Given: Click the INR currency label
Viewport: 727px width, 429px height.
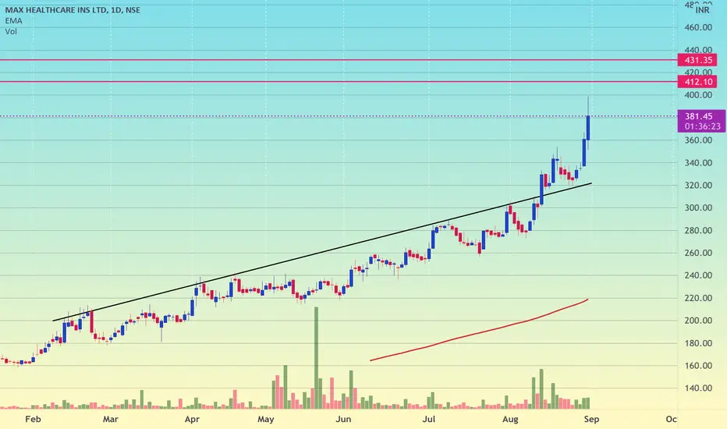Looking at the screenshot, I should click(702, 10).
